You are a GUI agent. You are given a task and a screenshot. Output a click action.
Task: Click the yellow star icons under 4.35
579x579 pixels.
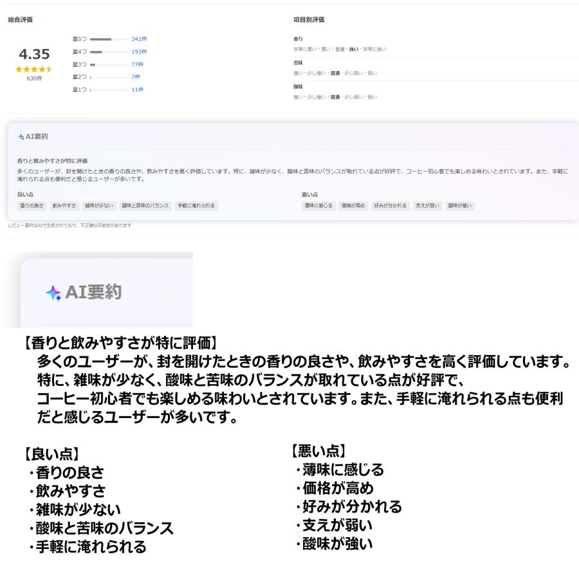pos(32,69)
